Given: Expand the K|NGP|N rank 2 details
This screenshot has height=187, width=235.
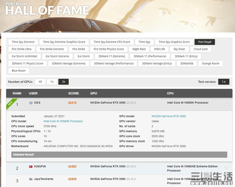Looking at the screenshot, I should coord(227,168).
